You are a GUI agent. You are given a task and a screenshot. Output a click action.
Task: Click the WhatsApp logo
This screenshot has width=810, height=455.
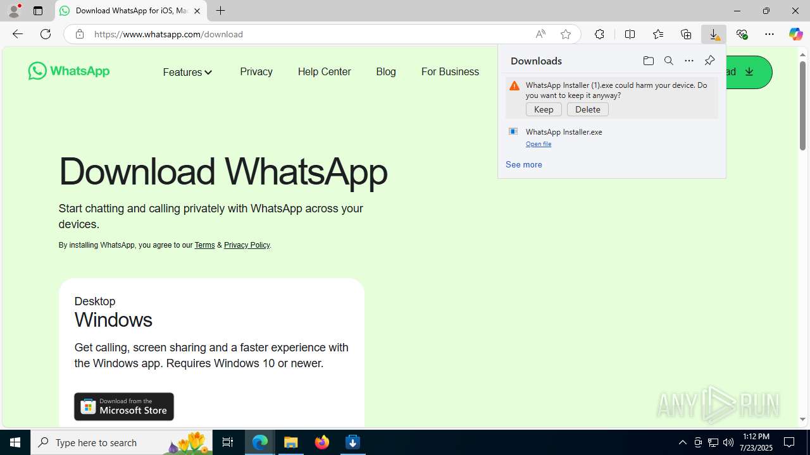pyautogui.click(x=69, y=71)
